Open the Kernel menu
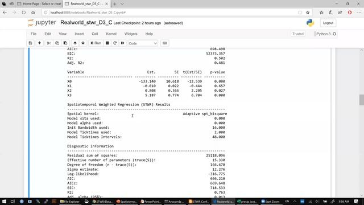Screen dimensions: 364x205 click(111, 34)
